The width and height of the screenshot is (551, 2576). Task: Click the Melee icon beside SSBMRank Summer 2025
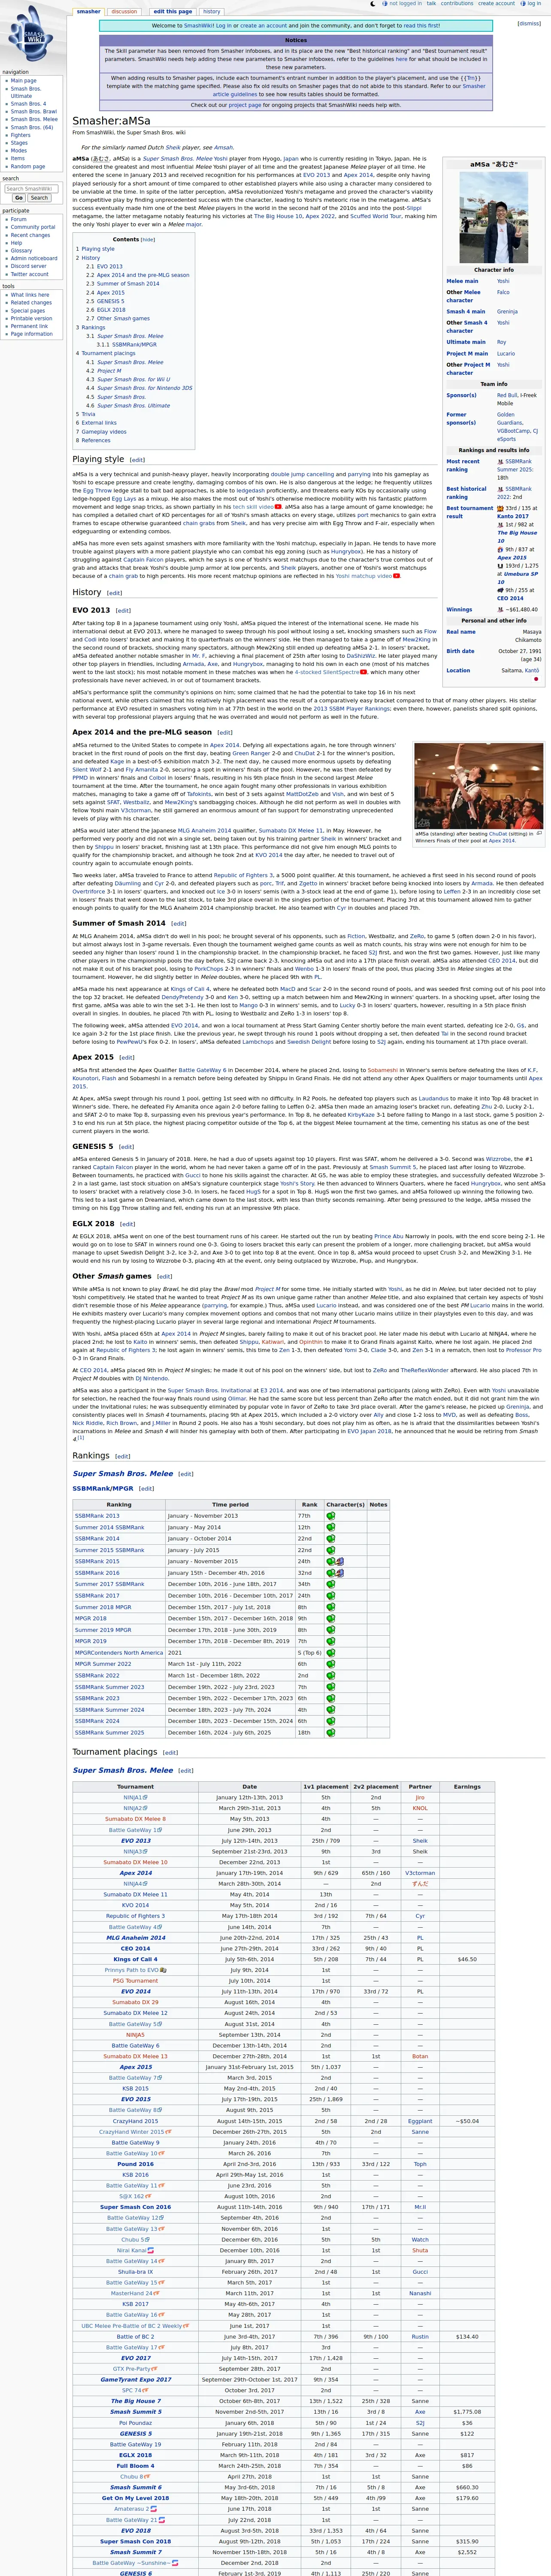coord(500,461)
